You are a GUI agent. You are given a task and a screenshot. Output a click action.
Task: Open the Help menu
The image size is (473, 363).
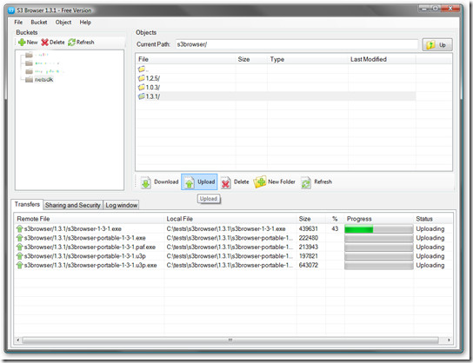[85, 23]
